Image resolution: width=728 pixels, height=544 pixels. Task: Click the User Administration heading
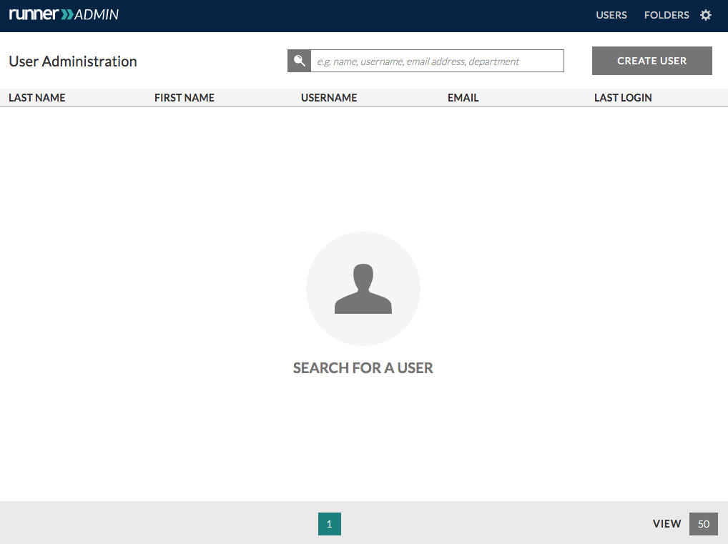coord(73,61)
